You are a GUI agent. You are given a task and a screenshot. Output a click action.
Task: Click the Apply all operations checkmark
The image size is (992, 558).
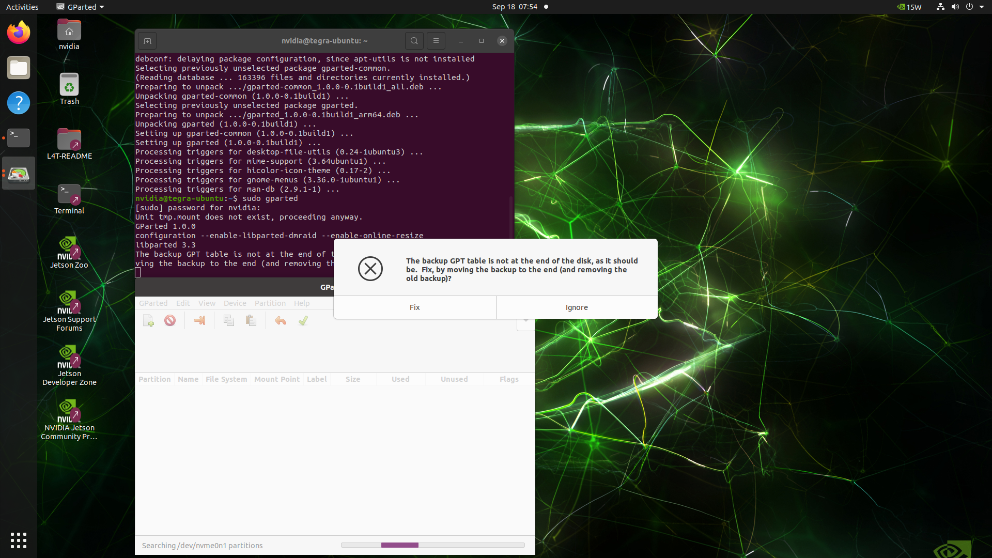pos(303,321)
